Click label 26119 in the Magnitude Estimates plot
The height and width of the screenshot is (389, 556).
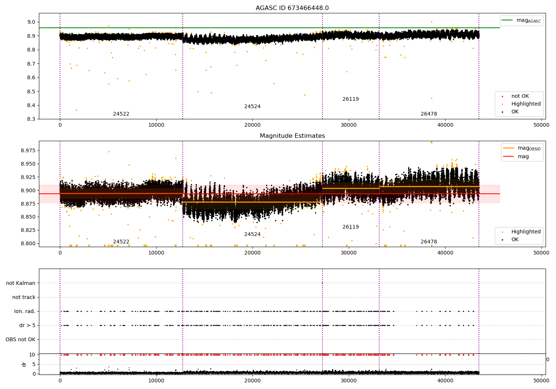(351, 227)
